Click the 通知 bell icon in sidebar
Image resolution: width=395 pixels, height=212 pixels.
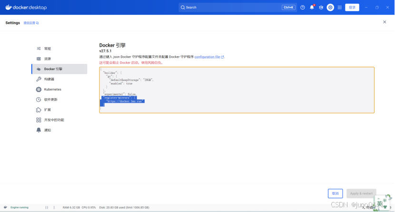pos(39,130)
